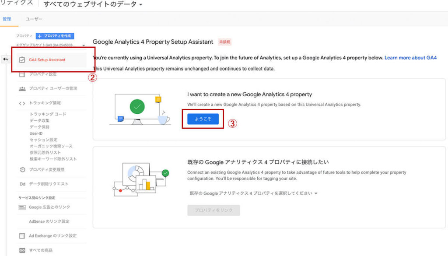Screen dimensions: 448x256
Task: Open オーガニック検索ソース sub-item
Action: click(x=51, y=146)
